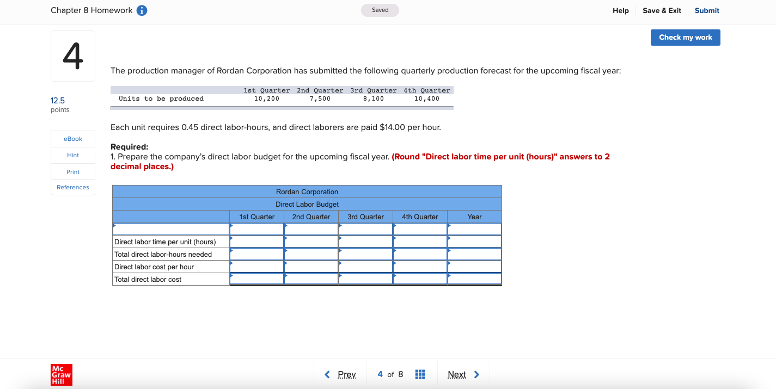Open dropdown for Total direct labor cost, Year column

[474, 279]
